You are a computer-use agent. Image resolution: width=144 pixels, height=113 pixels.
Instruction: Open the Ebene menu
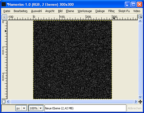point(70,11)
